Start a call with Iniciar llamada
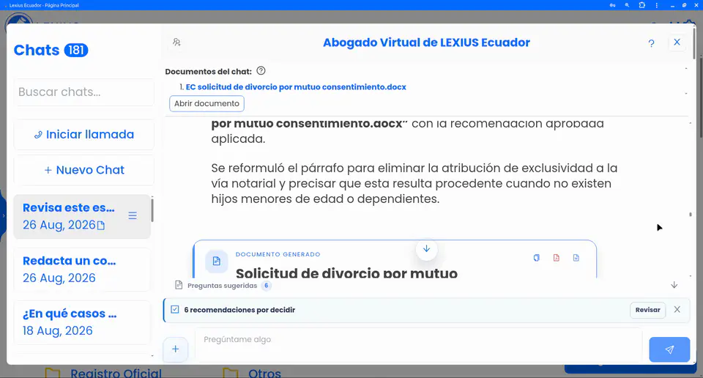 click(83, 135)
